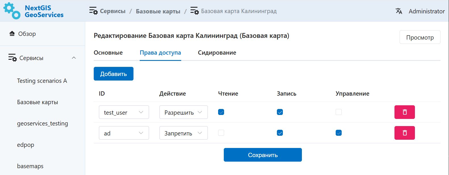Click the services icon in the breadcrumb
The image size is (449, 175).
coord(93,11)
